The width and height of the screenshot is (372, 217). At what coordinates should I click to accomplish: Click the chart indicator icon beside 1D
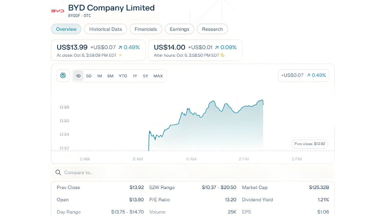(63, 76)
